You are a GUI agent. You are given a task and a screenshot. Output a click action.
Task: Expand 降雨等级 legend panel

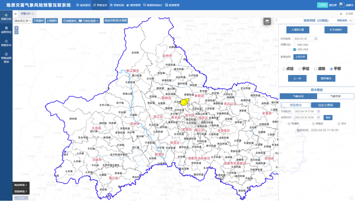click(21, 185)
